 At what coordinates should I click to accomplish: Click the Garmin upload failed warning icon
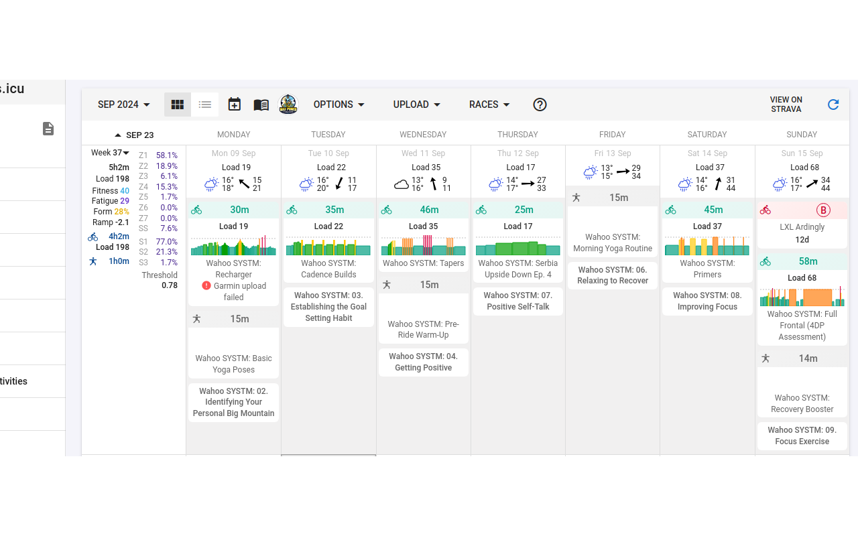coord(206,286)
